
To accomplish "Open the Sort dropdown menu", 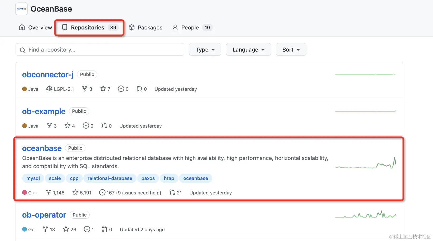I will tap(291, 49).
